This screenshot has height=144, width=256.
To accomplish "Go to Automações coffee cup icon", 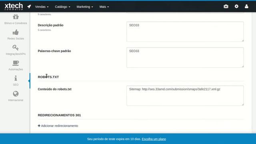I will [x=16, y=63].
